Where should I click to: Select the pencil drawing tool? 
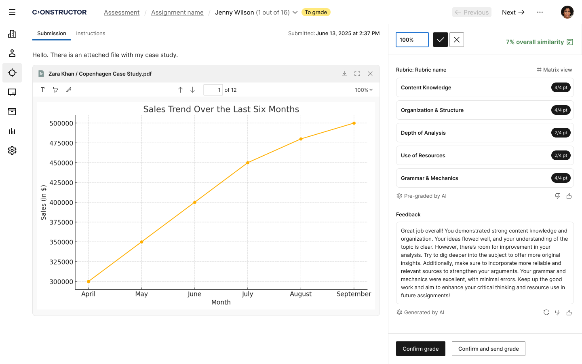pyautogui.click(x=69, y=90)
